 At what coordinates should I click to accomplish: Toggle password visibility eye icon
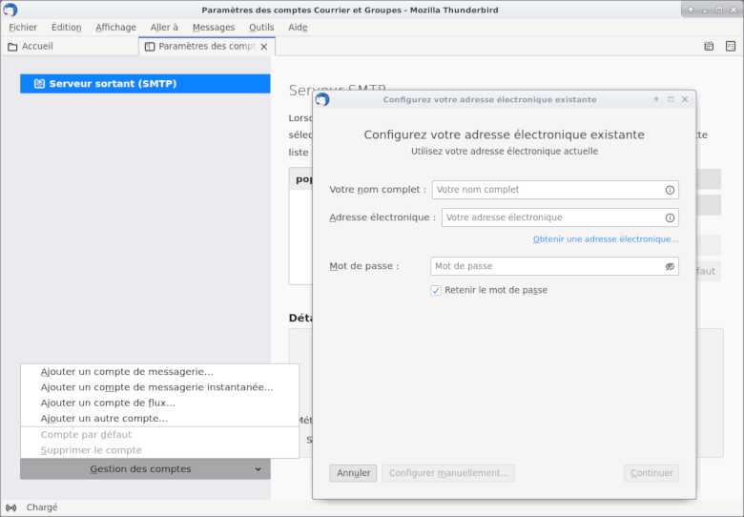[670, 266]
